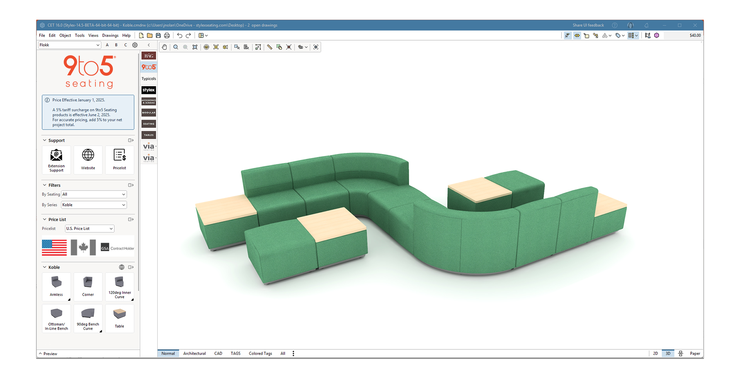Click Share UI feedback link
Viewport: 742px width, 378px height.
[588, 26]
